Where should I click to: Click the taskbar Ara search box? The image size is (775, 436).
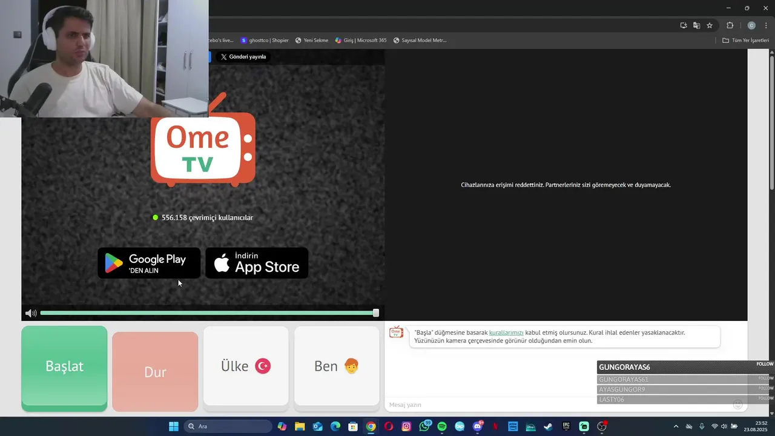point(228,426)
